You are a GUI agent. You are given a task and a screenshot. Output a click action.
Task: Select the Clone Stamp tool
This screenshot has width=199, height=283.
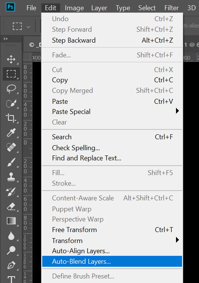(11, 177)
